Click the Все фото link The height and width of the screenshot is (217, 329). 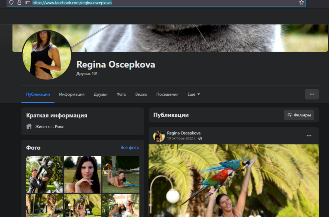pyautogui.click(x=130, y=148)
